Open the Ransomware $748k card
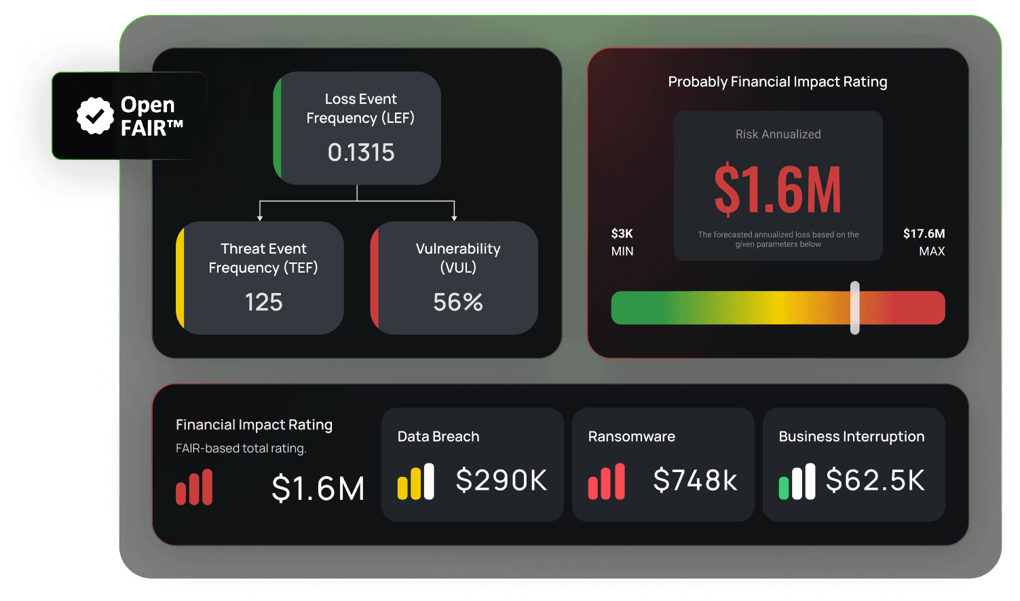This screenshot has height=601, width=1020. (x=663, y=465)
